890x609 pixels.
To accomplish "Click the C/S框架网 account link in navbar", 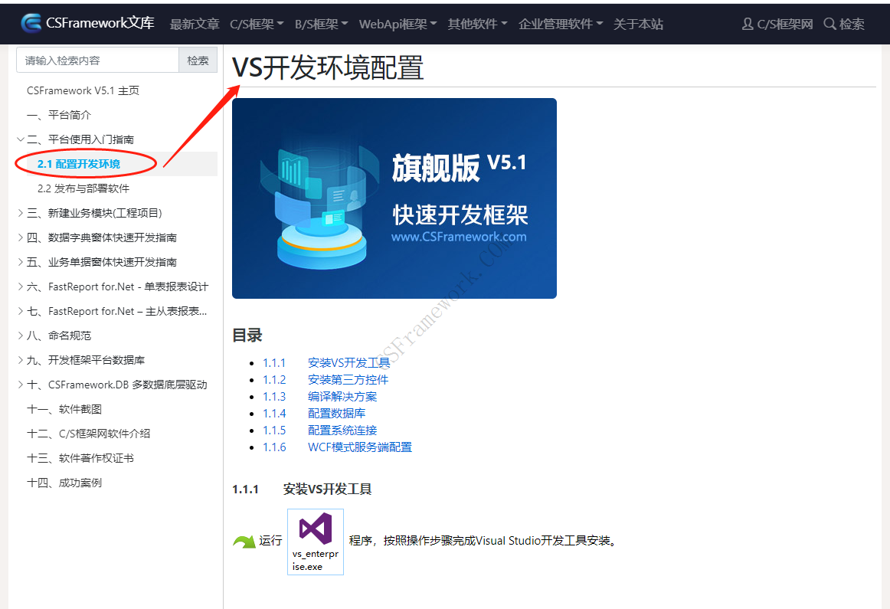I will coord(785,24).
